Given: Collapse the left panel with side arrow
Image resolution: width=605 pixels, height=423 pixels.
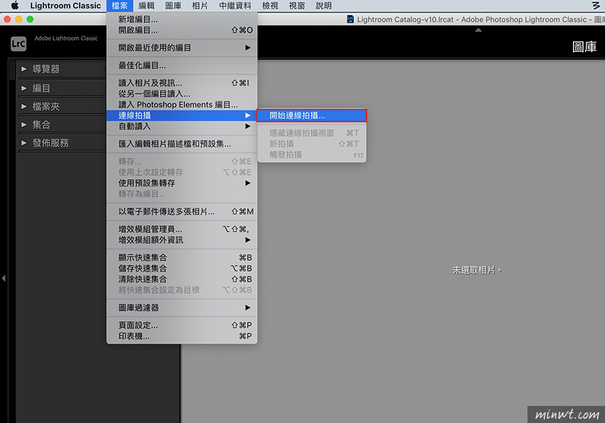Looking at the screenshot, I should point(4,278).
